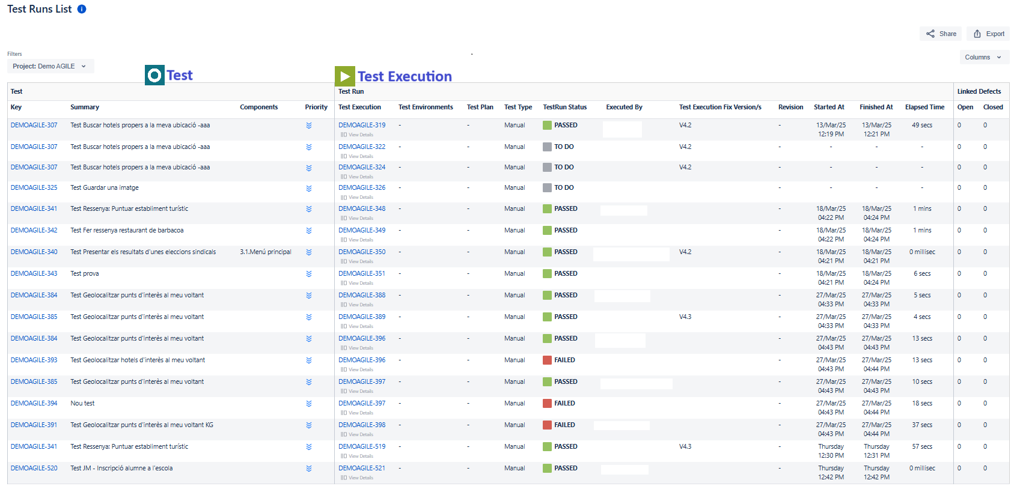Image resolution: width=1014 pixels, height=489 pixels.
Task: Open test execution DEMOAGILE-319 link
Action: (362, 125)
